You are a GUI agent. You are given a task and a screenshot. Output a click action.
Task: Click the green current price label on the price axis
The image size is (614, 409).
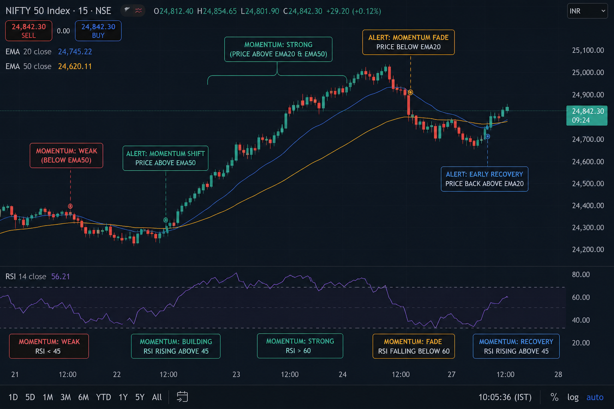(x=587, y=115)
